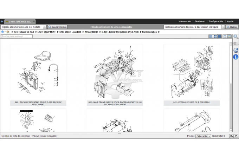Click the 041 - BACKHOE MOUNTING GROUP caption

pyautogui.click(x=38, y=103)
